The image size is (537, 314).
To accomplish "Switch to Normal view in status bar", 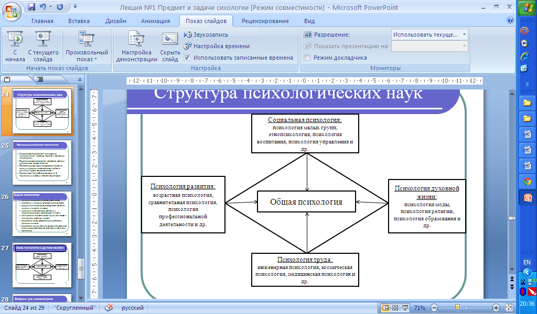I will 385,308.
